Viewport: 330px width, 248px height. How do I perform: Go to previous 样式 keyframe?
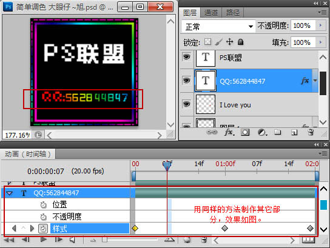pos(14,228)
